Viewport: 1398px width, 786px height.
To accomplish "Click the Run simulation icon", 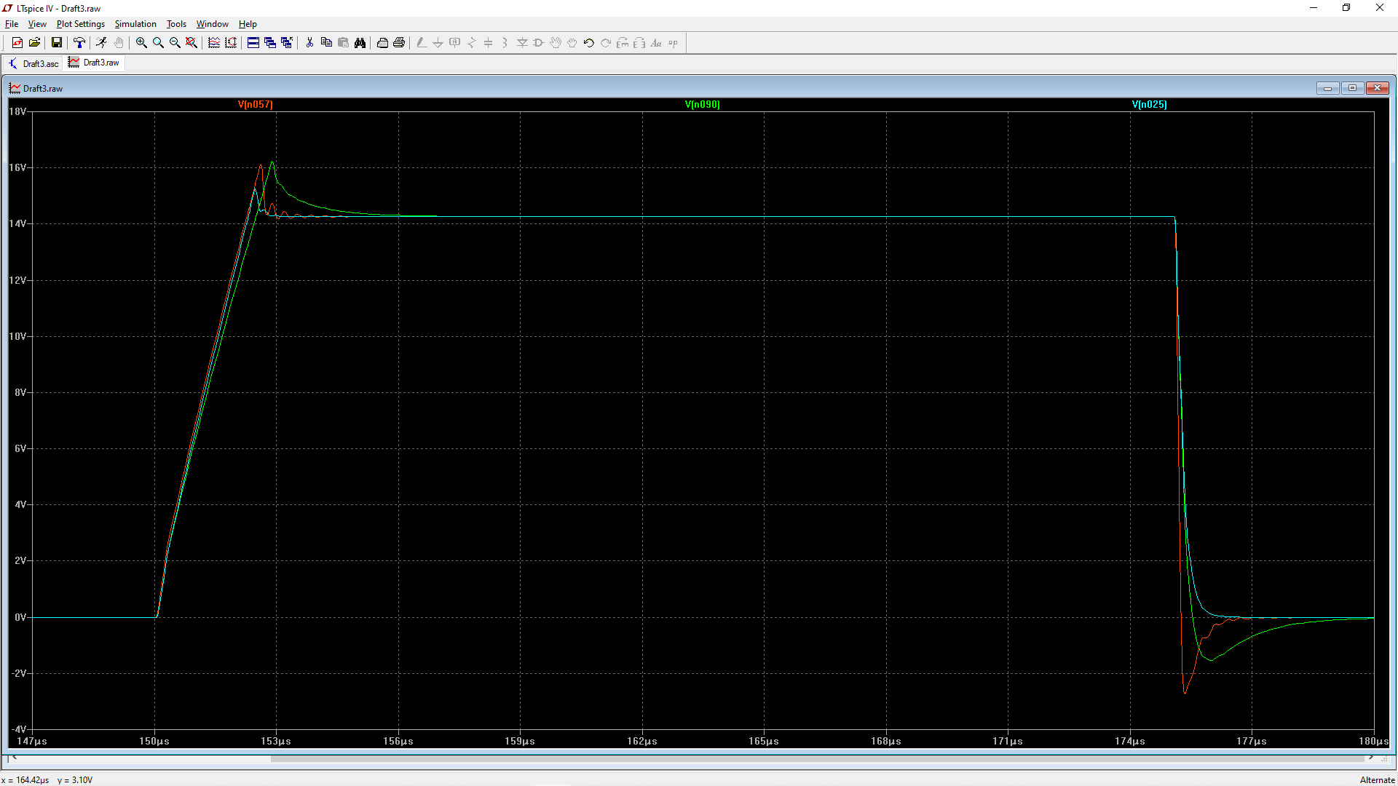I will coord(101,43).
